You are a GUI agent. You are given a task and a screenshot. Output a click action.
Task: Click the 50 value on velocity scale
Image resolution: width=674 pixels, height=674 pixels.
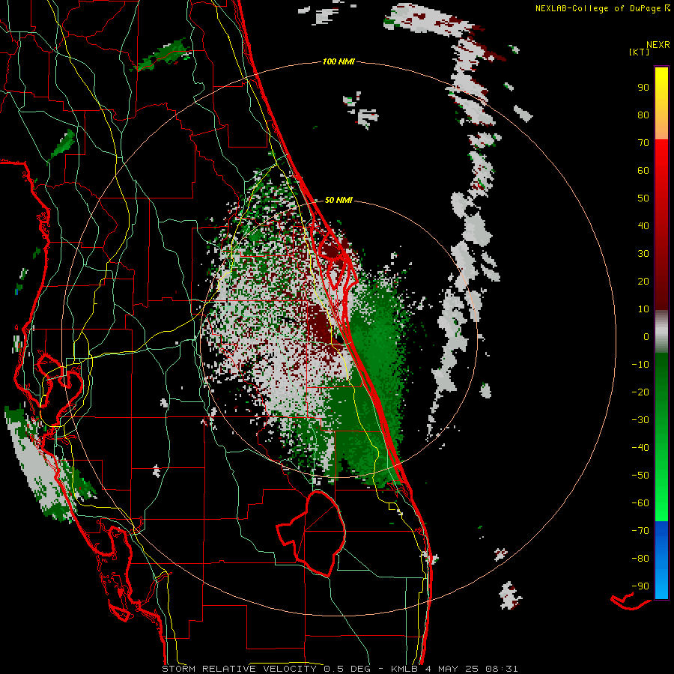[643, 198]
